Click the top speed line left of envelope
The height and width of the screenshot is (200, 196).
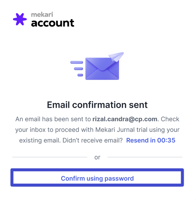coord(77,62)
